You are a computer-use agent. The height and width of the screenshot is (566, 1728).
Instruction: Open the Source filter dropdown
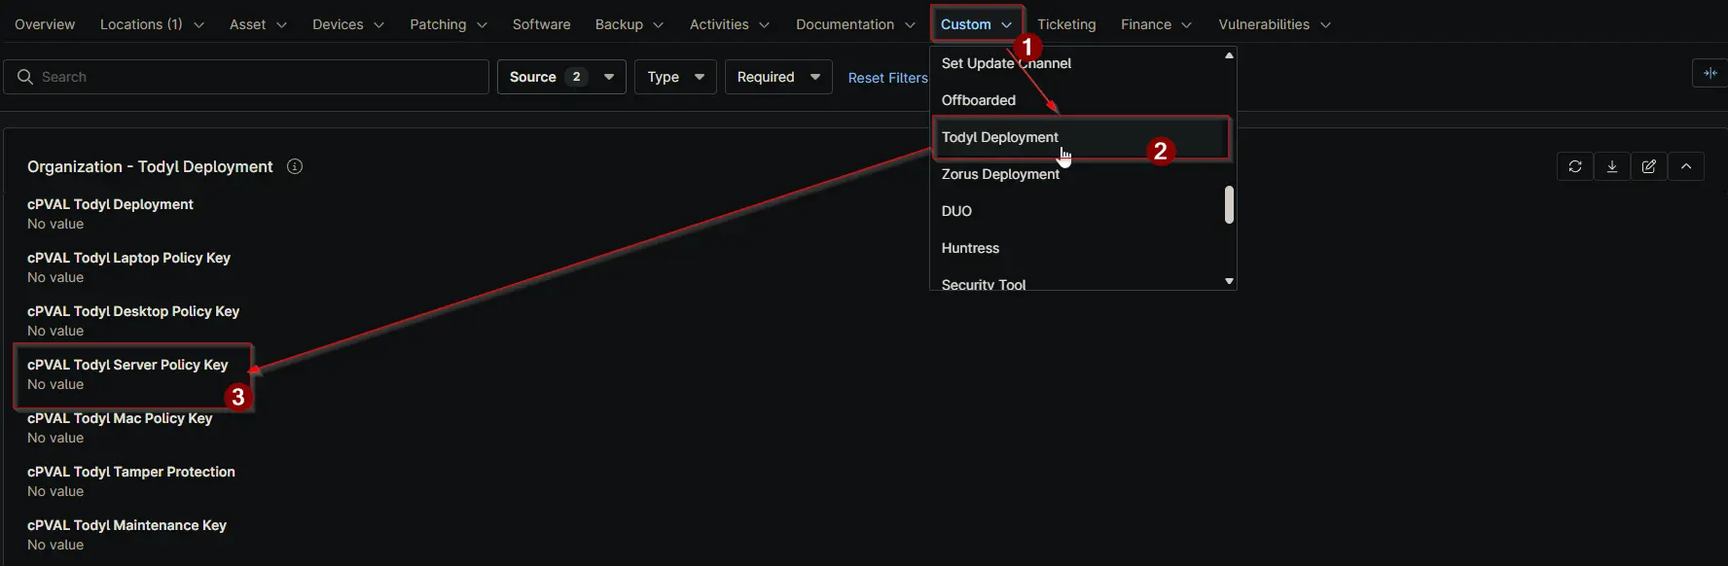561,77
